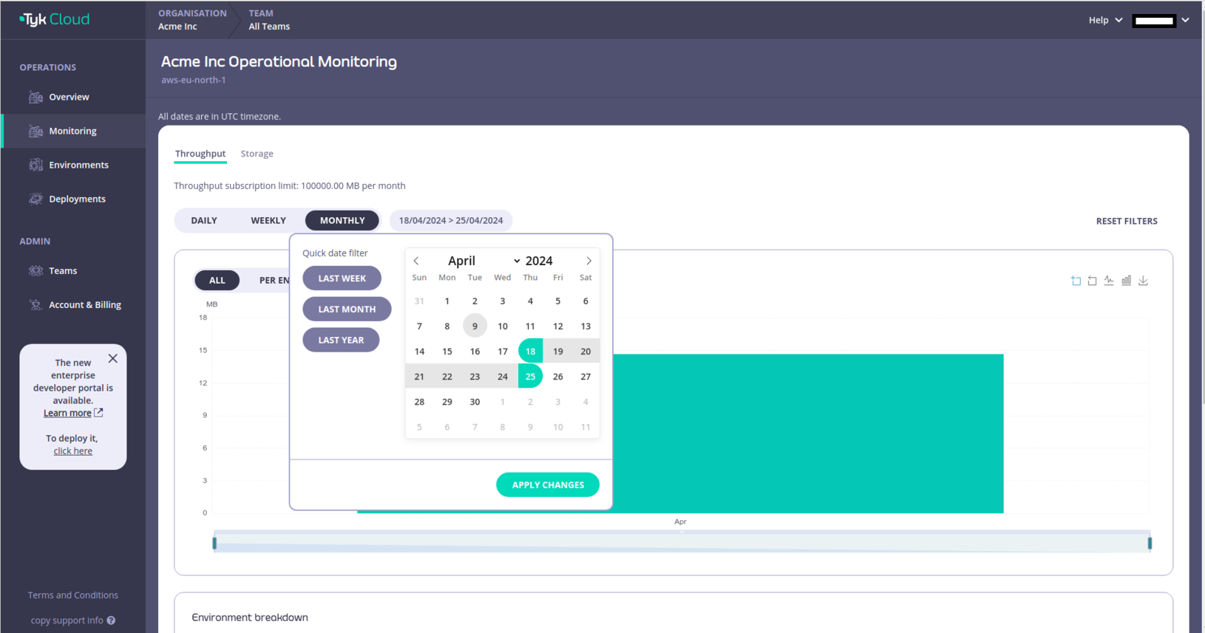Image resolution: width=1205 pixels, height=633 pixels.
Task: Download chart as image icon
Action: tap(1143, 281)
